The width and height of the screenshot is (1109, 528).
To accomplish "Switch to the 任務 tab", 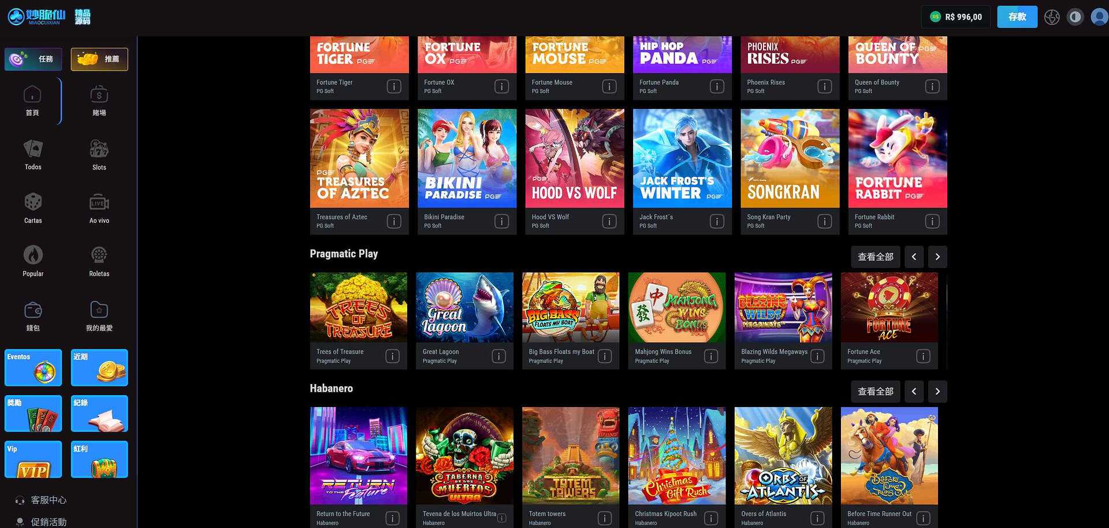I will tap(33, 59).
